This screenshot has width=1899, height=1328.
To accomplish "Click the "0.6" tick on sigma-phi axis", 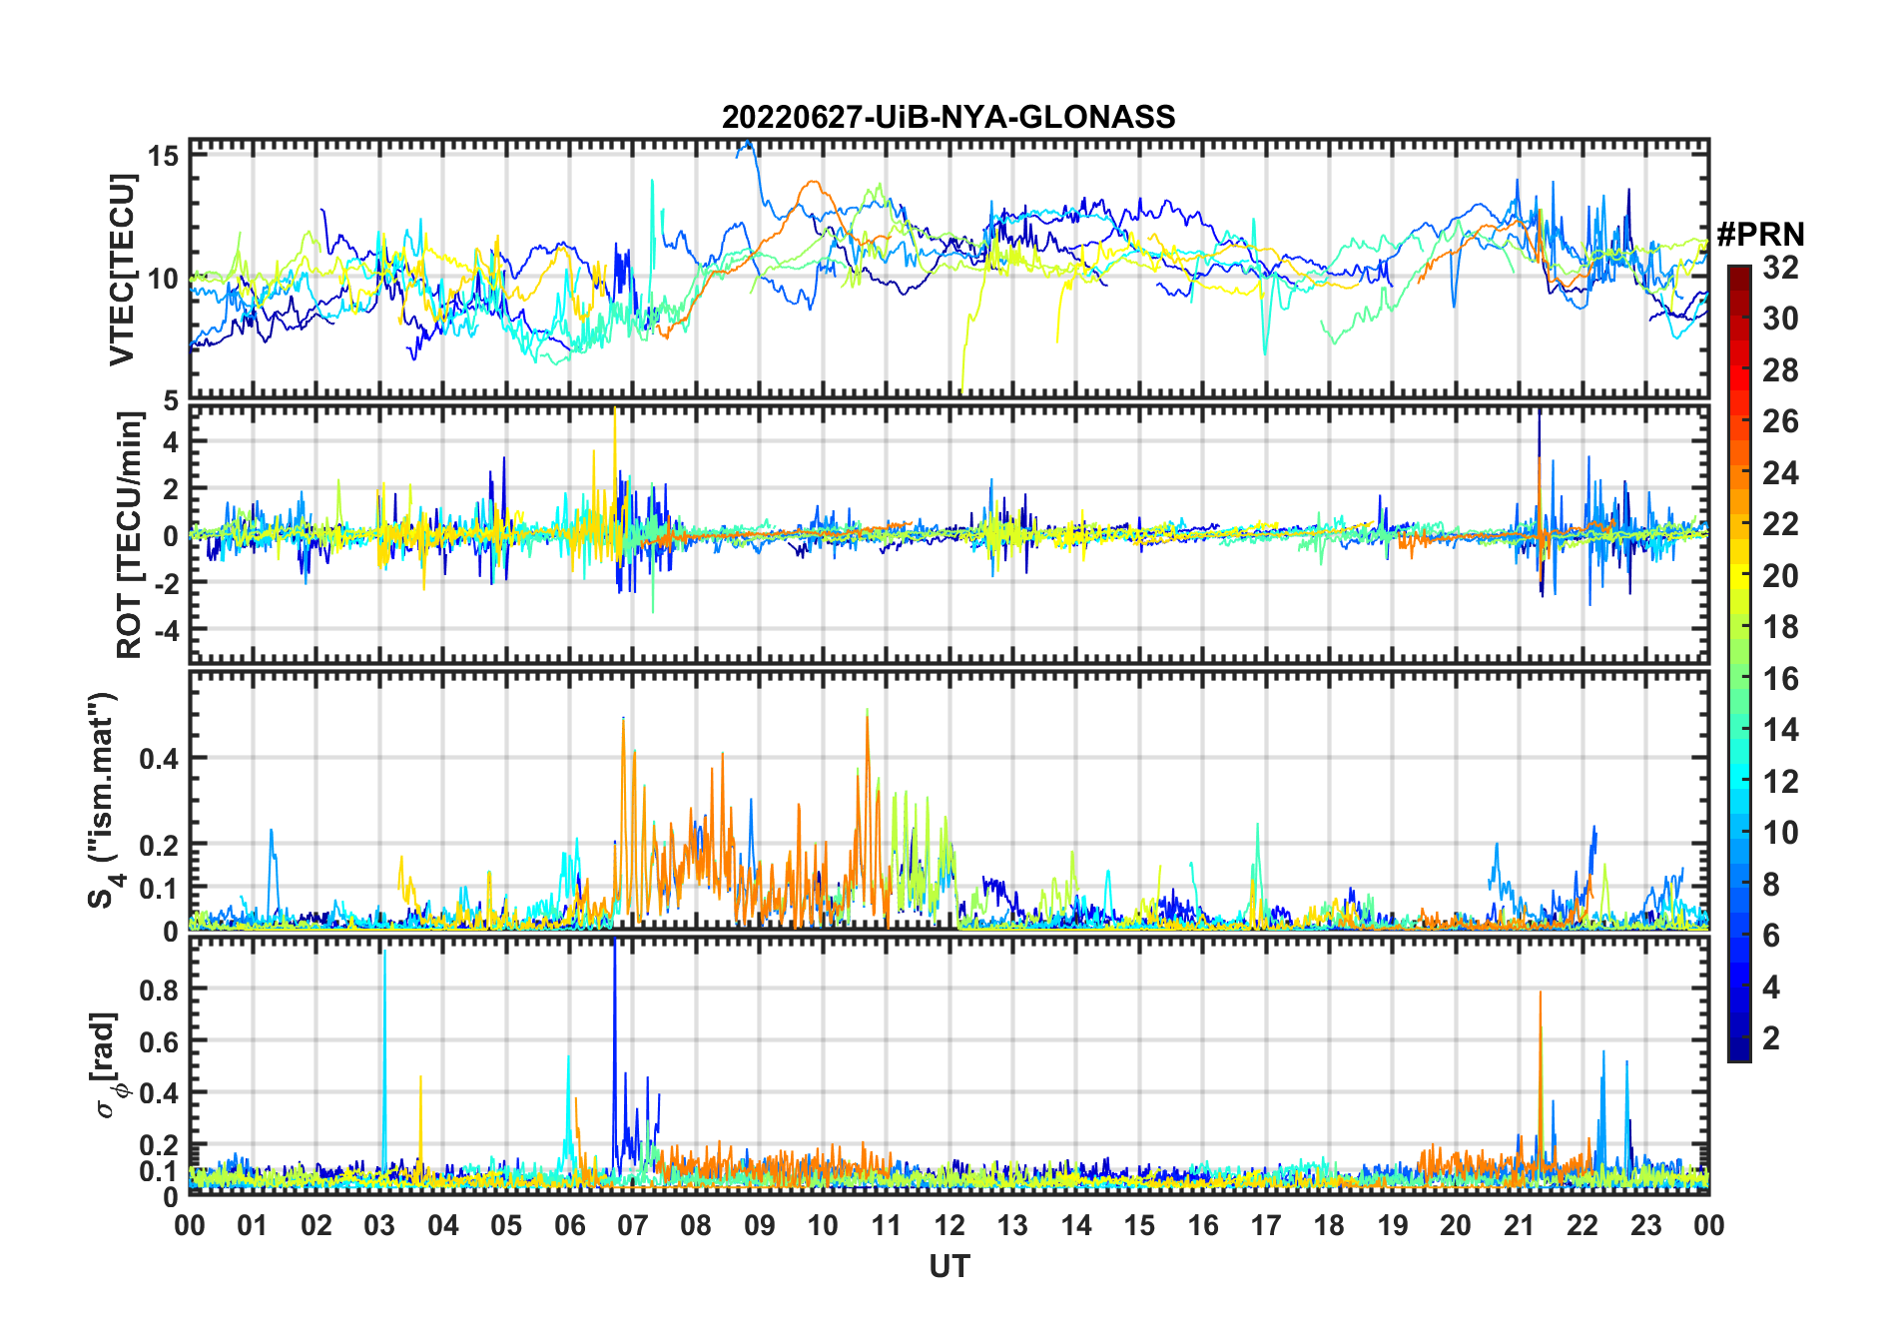I will [x=160, y=1041].
